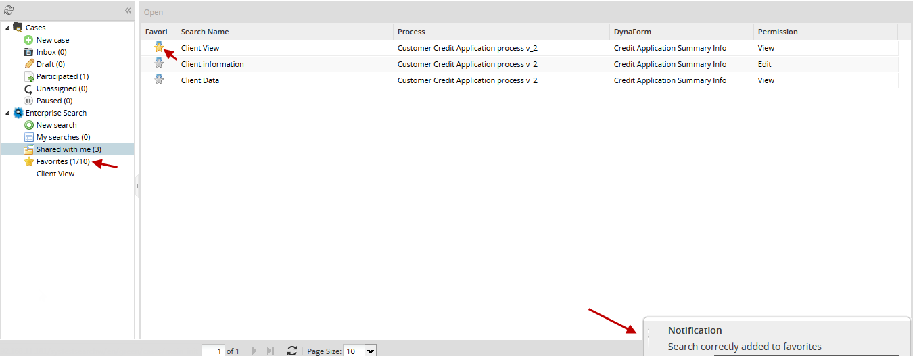Open the Page Size dropdown
Viewport: 917px width, 356px height.
[x=370, y=351]
